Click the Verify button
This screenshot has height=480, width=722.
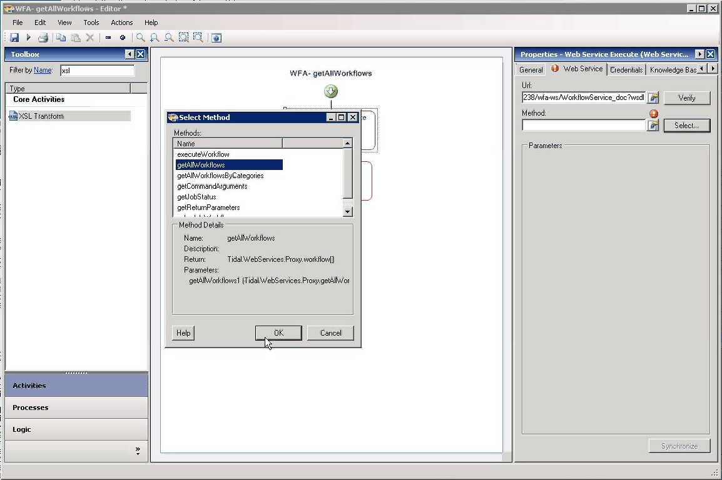click(686, 98)
